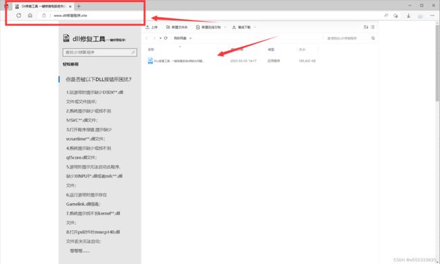Click the 离线下载 button
Viewport: 440px width, 264px height.
tap(242, 27)
